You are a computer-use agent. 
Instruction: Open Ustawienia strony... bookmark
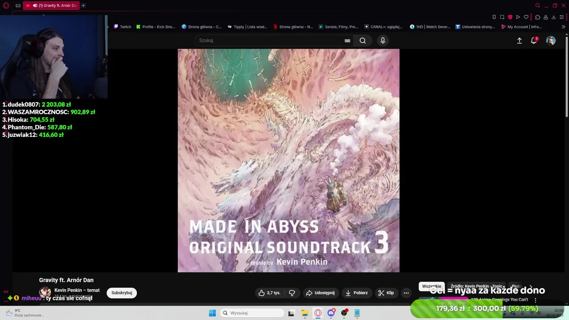pyautogui.click(x=475, y=27)
